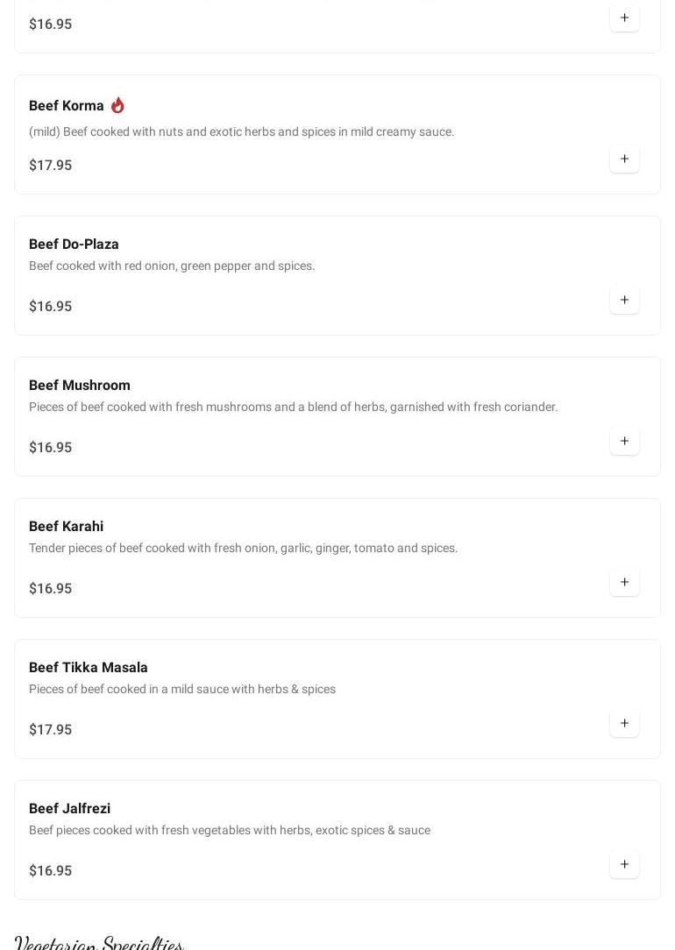Click the Beef Korma description text

coord(241,131)
